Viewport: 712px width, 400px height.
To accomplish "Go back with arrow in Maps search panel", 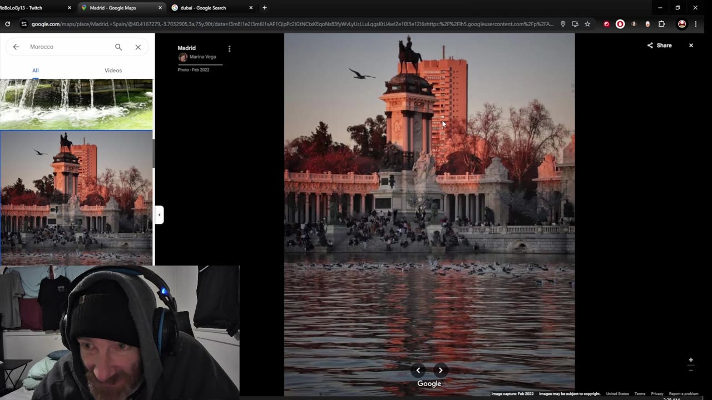I will click(16, 47).
